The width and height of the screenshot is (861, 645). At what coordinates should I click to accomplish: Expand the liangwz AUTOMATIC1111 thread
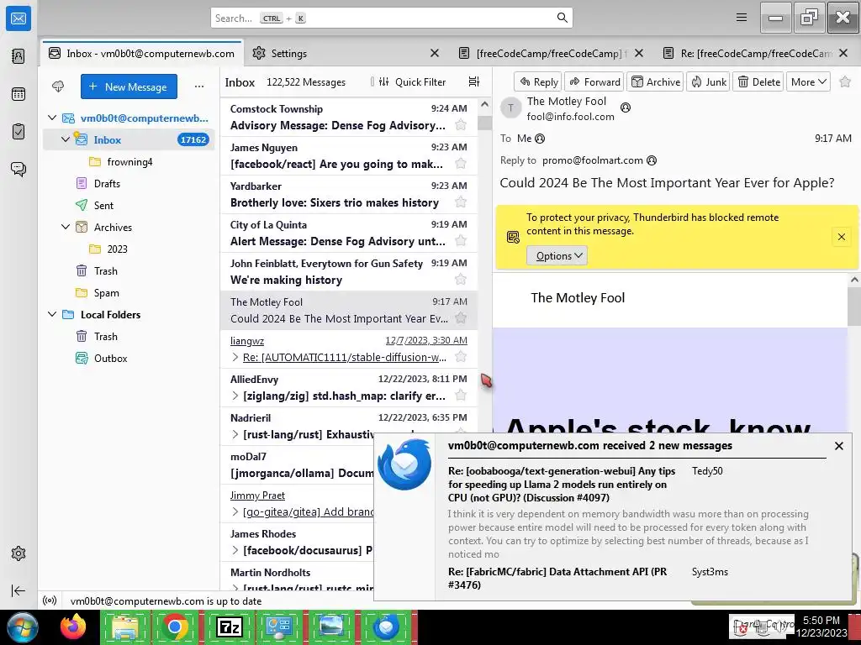235,358
